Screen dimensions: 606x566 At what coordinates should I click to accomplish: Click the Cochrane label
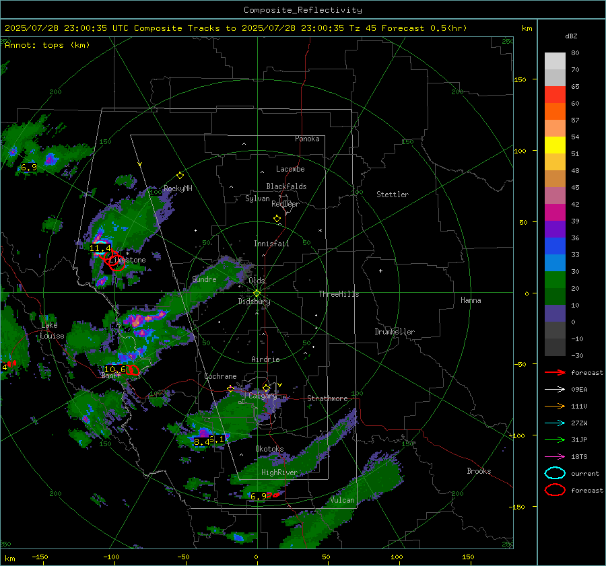pos(220,376)
